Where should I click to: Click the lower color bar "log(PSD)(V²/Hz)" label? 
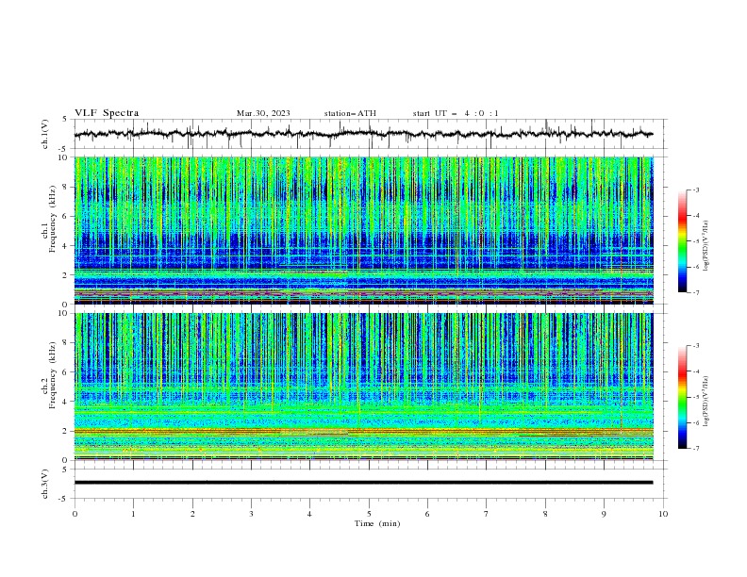point(705,402)
